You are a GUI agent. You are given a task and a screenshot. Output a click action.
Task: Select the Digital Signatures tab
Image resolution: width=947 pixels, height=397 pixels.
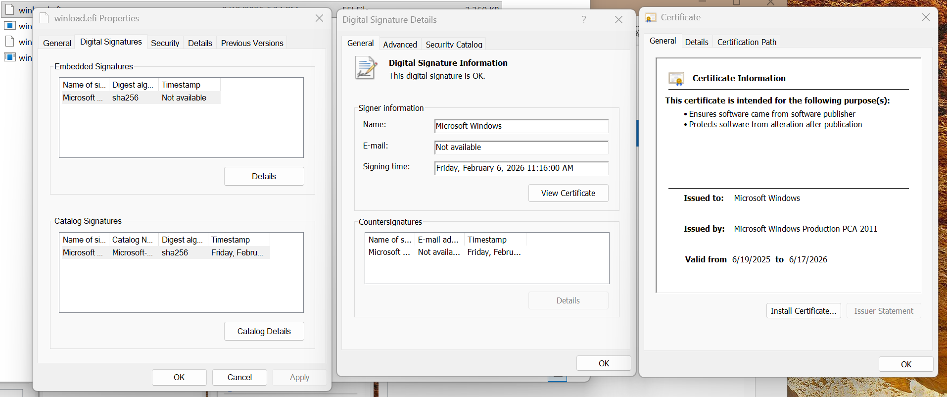point(111,42)
